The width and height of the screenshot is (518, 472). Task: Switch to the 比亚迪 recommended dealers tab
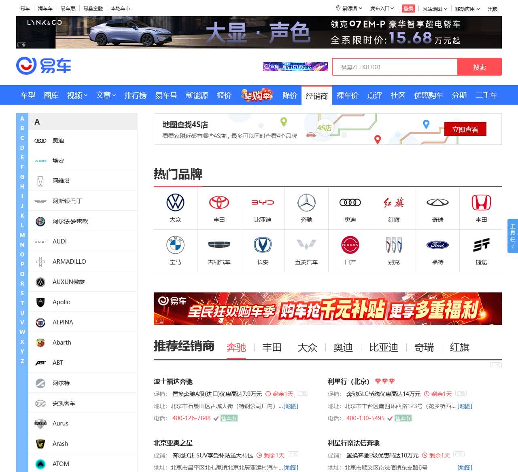(x=383, y=347)
